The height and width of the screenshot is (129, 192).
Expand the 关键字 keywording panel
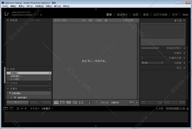coord(184,53)
